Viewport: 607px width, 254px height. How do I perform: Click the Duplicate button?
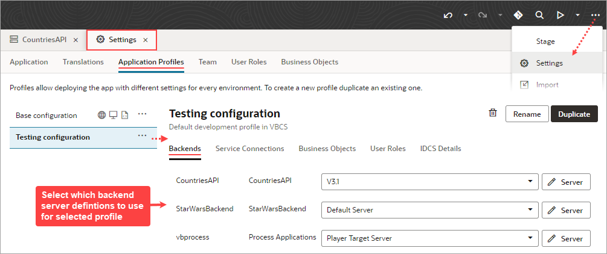(x=574, y=114)
